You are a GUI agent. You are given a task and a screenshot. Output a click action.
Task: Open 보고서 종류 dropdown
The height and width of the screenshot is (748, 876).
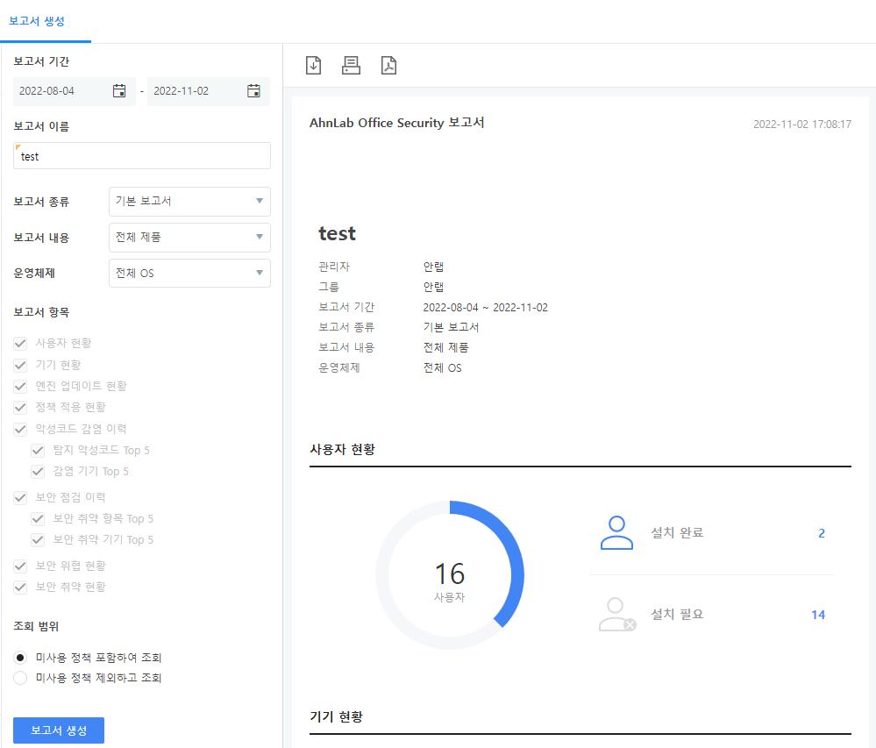coord(189,201)
